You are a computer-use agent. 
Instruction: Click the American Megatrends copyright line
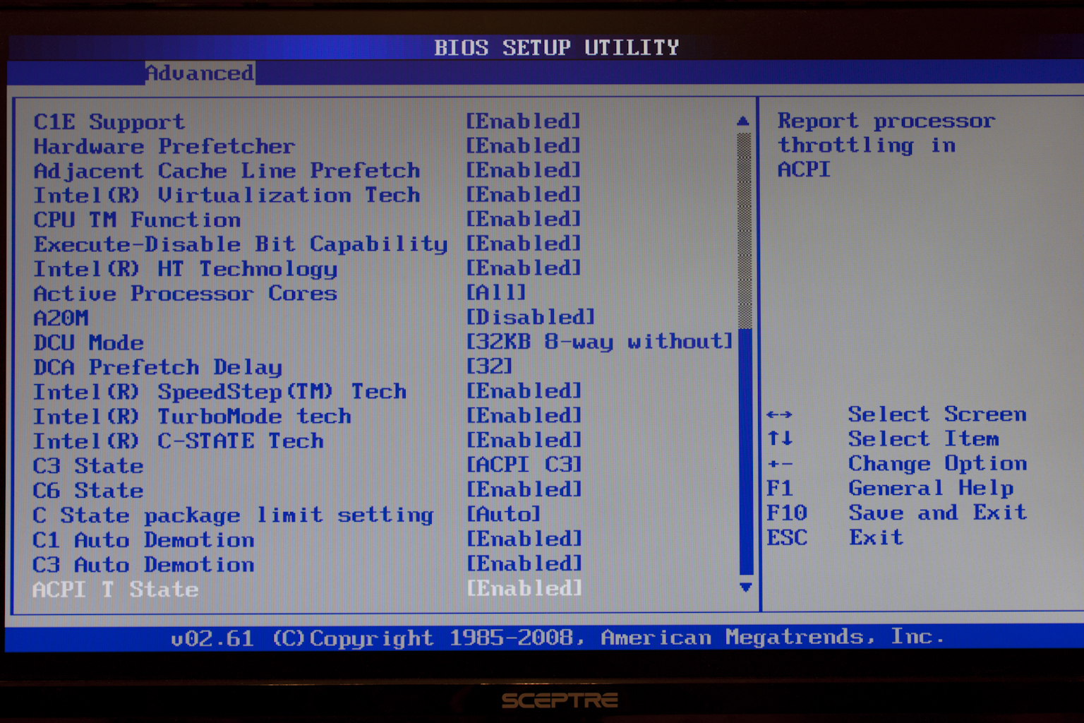[558, 638]
